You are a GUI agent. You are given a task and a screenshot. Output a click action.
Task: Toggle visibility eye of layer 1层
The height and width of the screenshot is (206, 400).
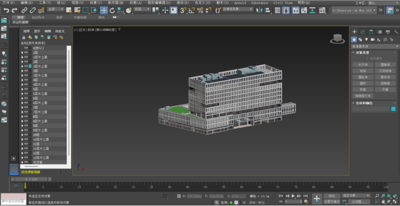[26, 53]
